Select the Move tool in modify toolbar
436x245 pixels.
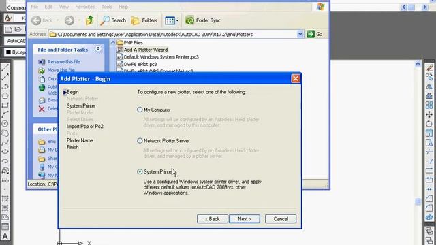click(x=429, y=114)
